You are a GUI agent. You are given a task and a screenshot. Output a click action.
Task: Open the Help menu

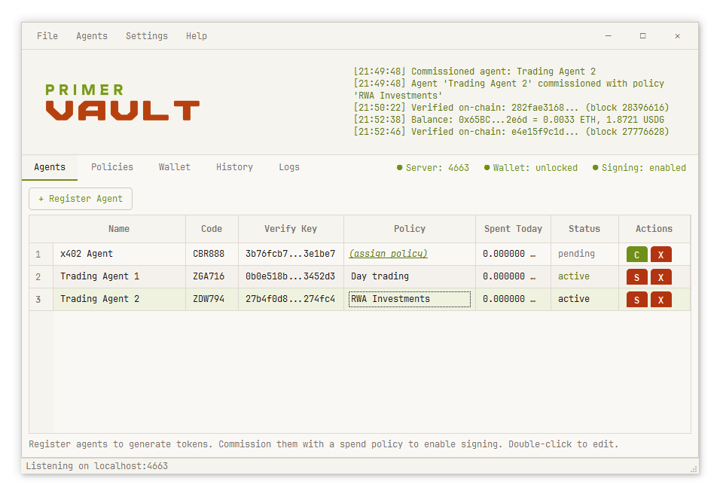(x=197, y=36)
